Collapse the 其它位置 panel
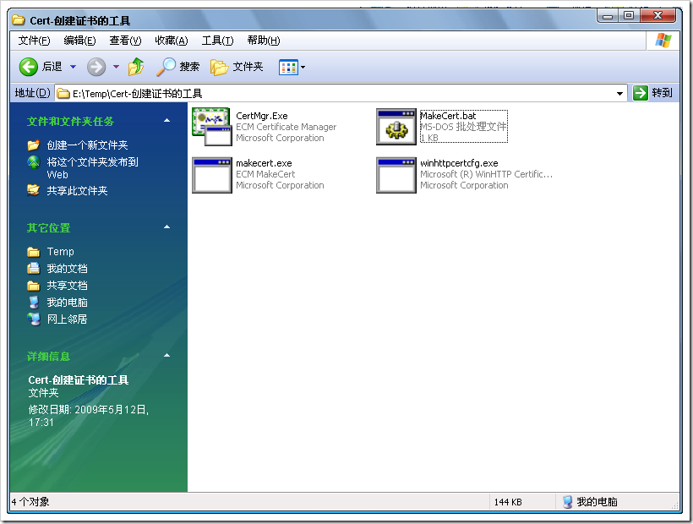The height and width of the screenshot is (524, 693). coord(167,227)
